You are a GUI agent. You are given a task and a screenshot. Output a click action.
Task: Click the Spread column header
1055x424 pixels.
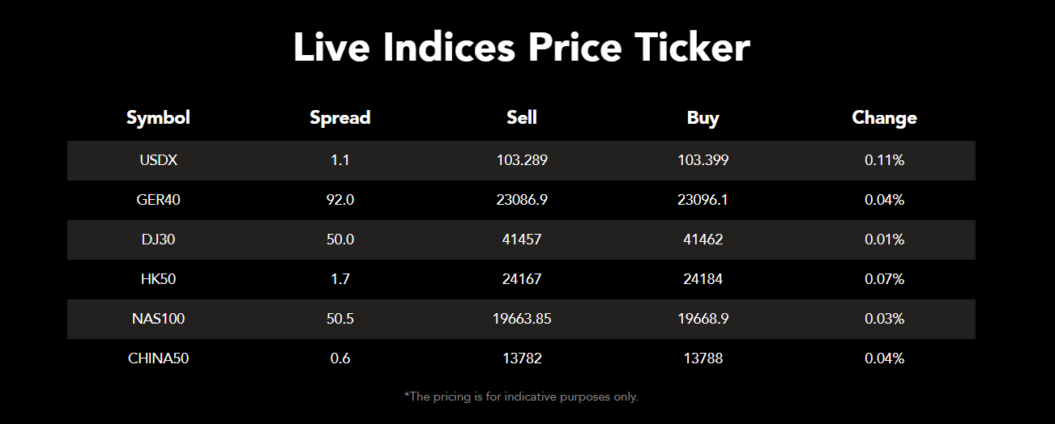[x=340, y=118]
